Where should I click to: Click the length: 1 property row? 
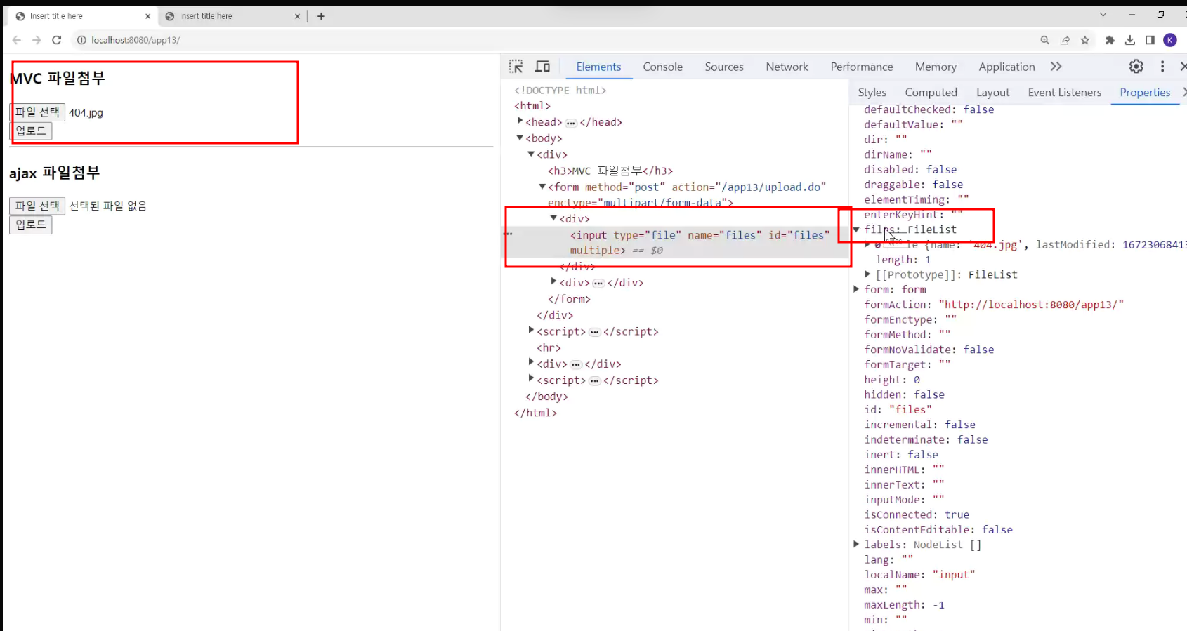point(903,260)
